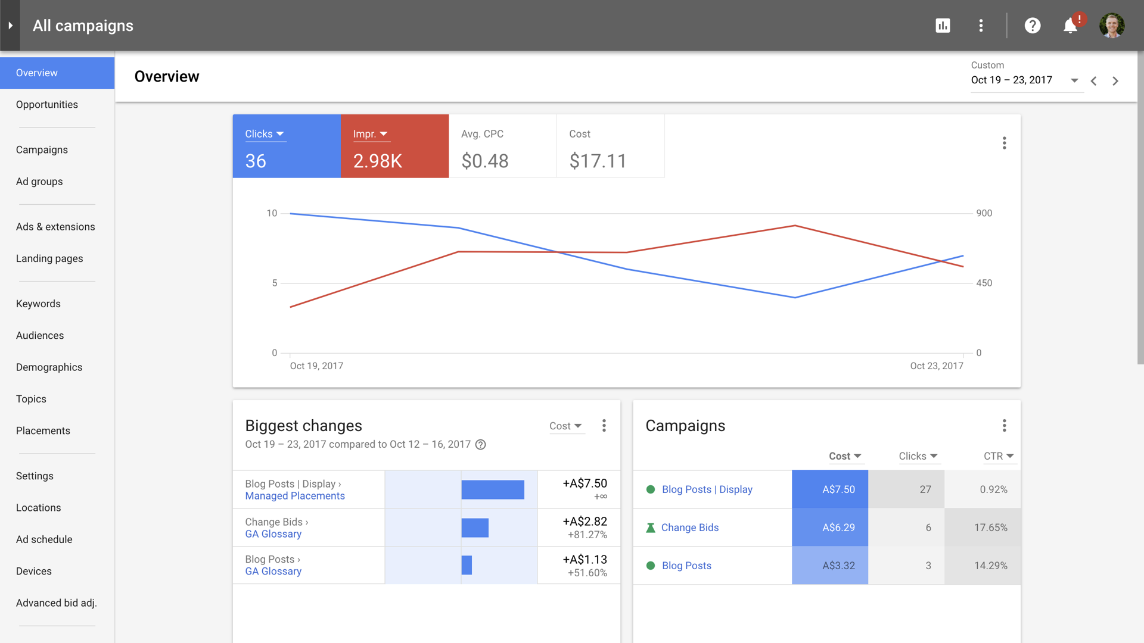The image size is (1144, 643).
Task: Open the Managed Placements link
Action: point(294,496)
